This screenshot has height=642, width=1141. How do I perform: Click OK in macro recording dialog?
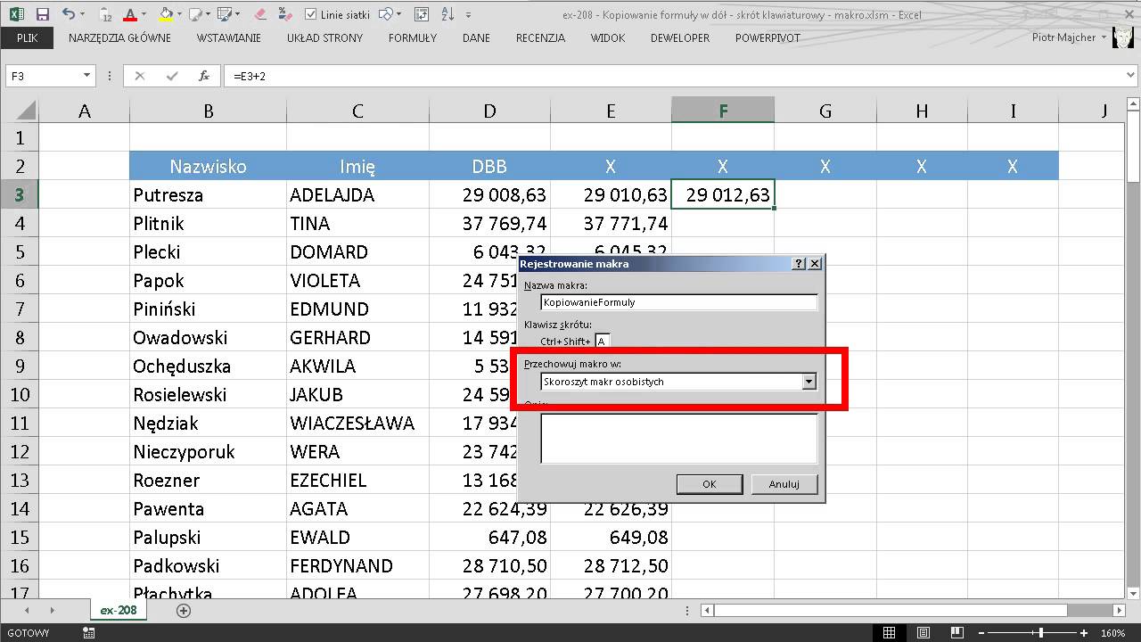tap(710, 484)
